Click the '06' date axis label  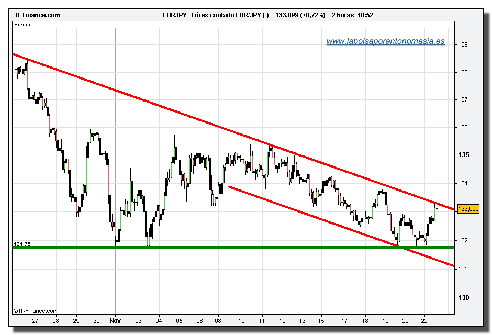click(199, 320)
